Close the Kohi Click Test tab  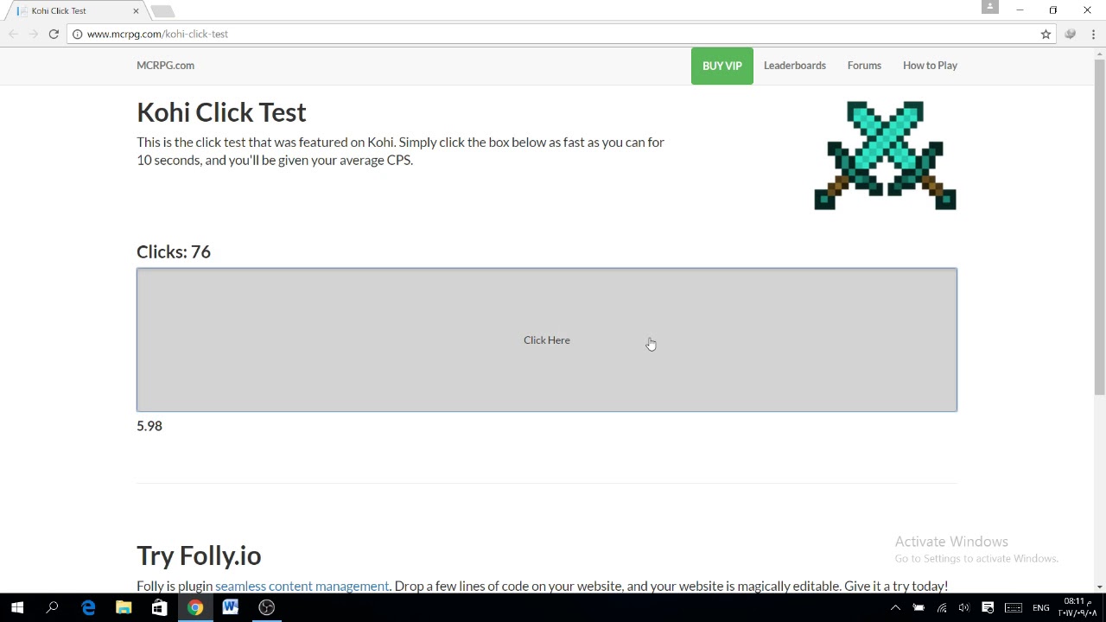coord(136,10)
